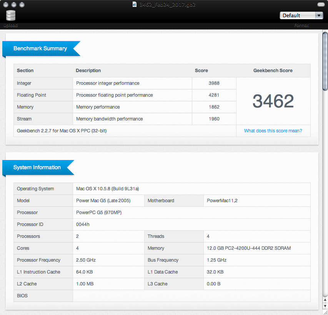328x315 pixels.
Task: Click the Processor Frequency value 2.50 GHz
Action: tap(86, 260)
